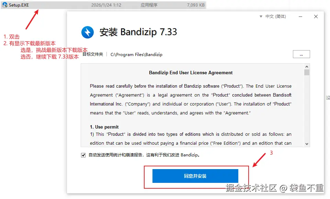
Task: Click the license scrollbar thumb
Action: [307, 72]
